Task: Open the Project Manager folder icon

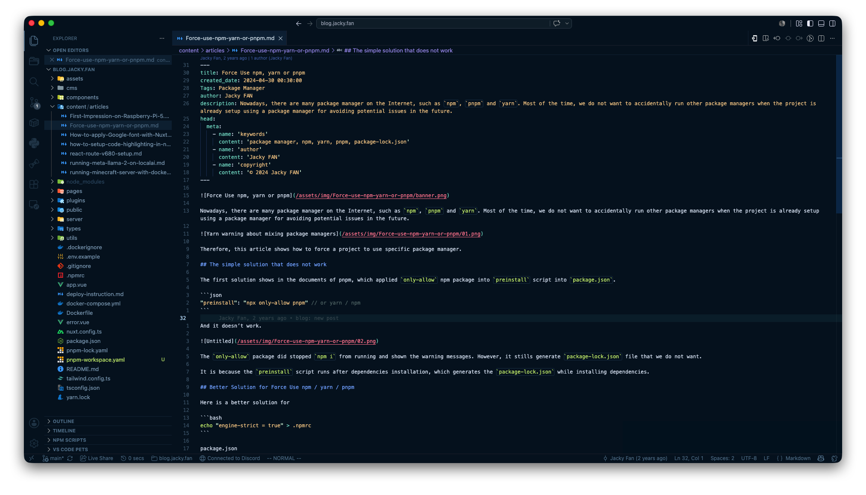Action: pyautogui.click(x=34, y=61)
